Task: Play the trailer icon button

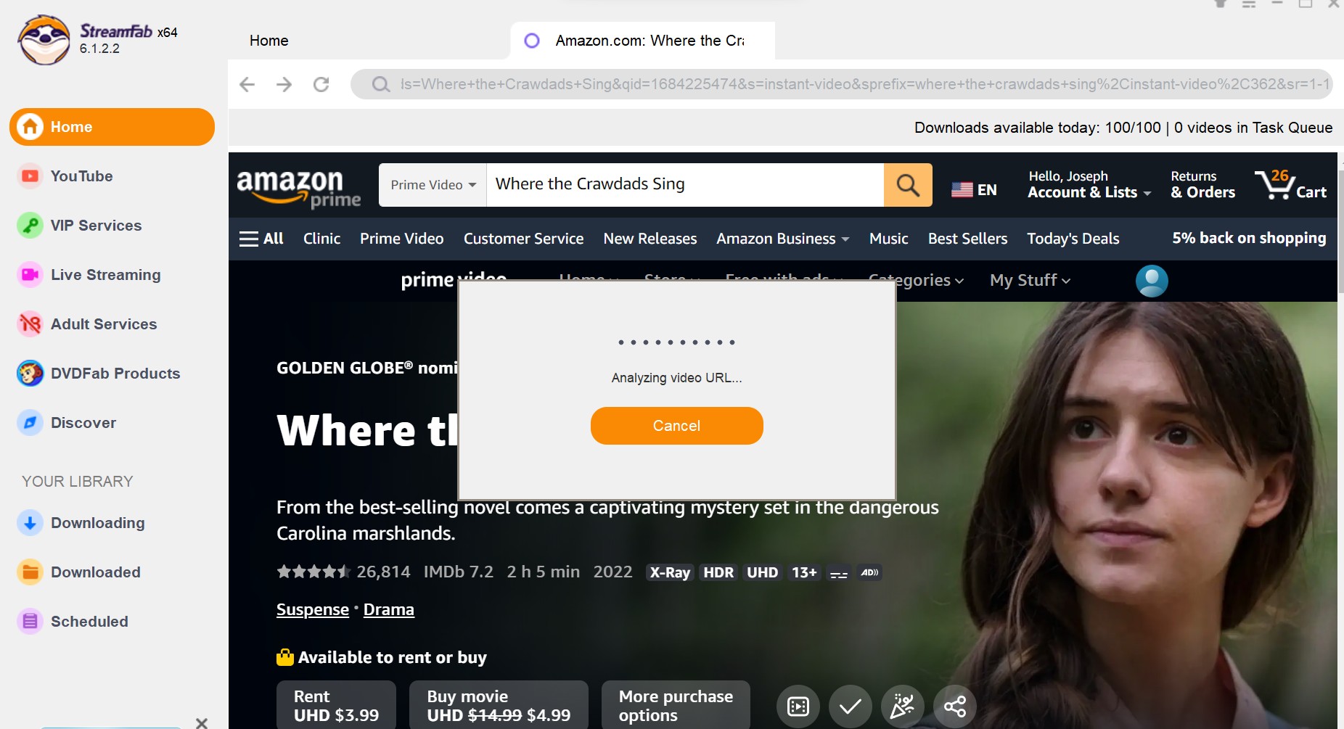Action: (798, 706)
